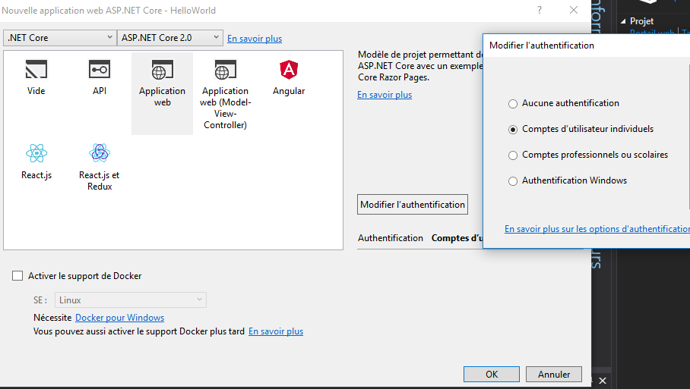
Task: Choose Comptes professionnels ou scolaires option
Action: pos(514,155)
